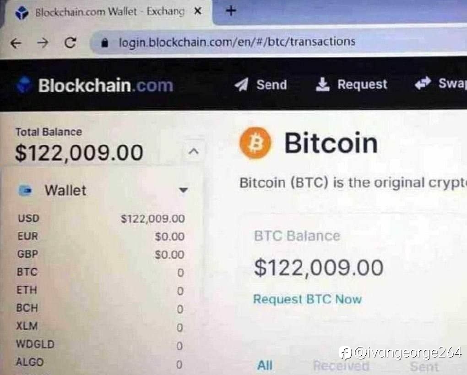Click the blue Wallet icon in sidebar
This screenshot has height=375, width=467.
[26, 190]
